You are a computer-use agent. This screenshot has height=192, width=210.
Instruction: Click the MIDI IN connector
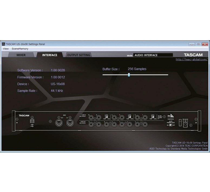(x=70, y=123)
